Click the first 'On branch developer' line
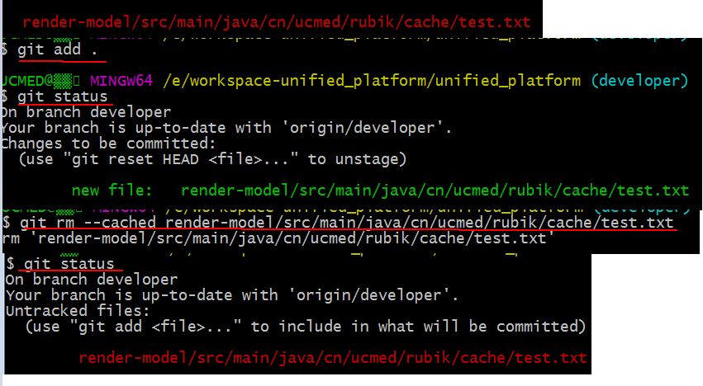The width and height of the screenshot is (703, 386). (85, 112)
